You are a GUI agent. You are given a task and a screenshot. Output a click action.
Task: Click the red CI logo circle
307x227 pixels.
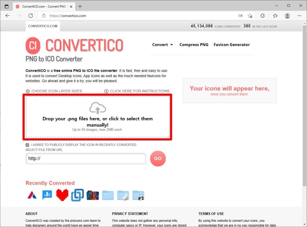pyautogui.click(x=33, y=46)
